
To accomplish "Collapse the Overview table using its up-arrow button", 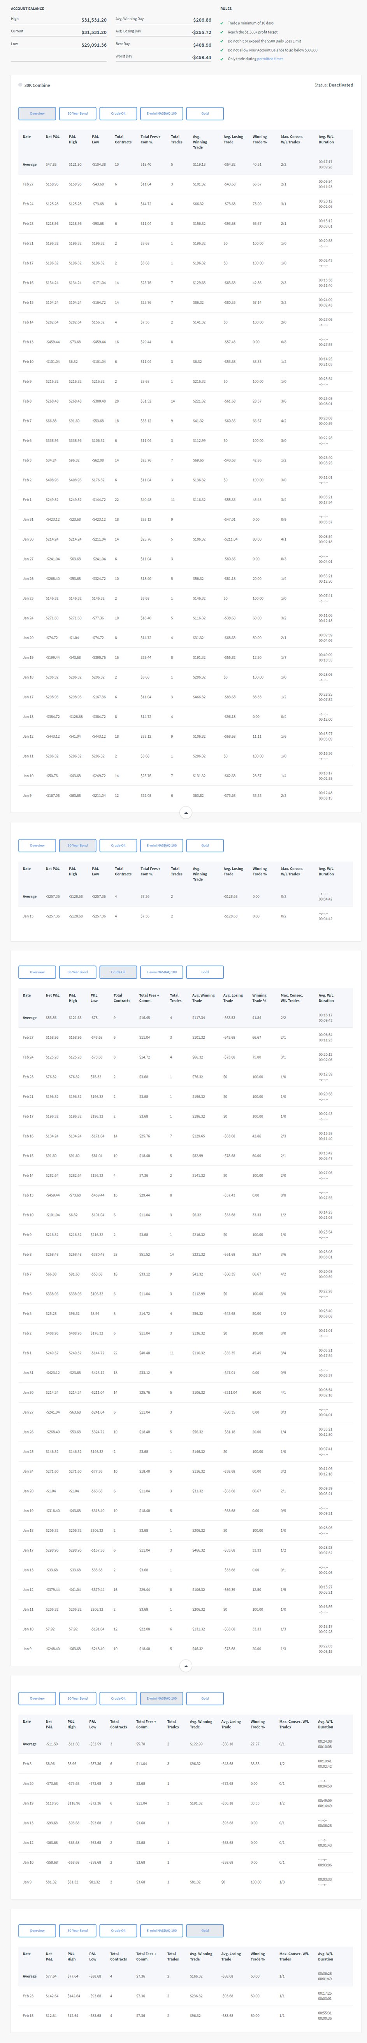I will [x=186, y=813].
